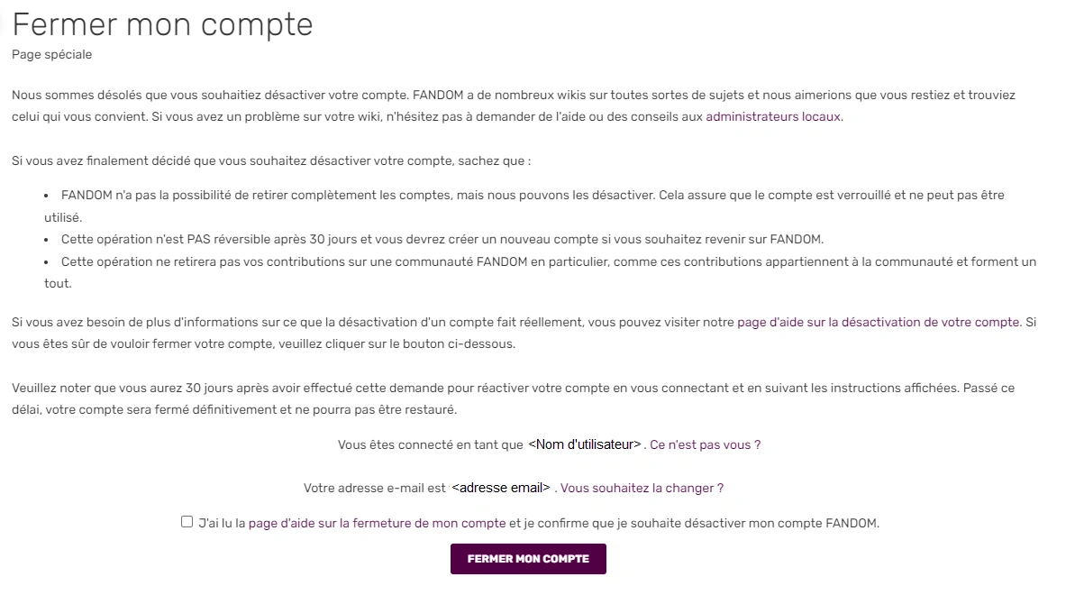This screenshot has height=595, width=1075.
Task: Click the "Si vous avez finalement décidé" sentence
Action: coord(270,161)
